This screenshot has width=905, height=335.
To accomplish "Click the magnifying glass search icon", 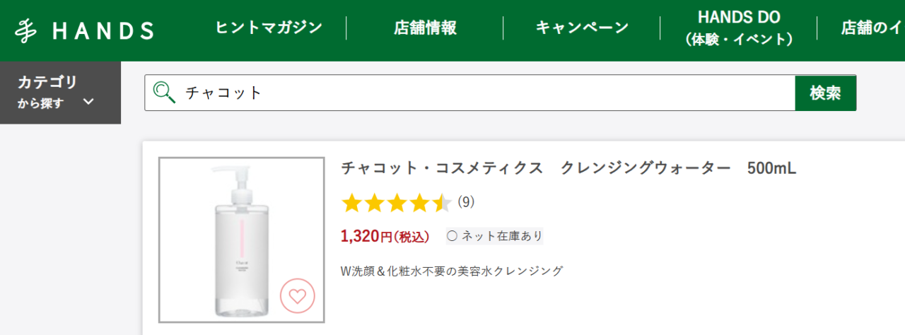I will point(164,93).
